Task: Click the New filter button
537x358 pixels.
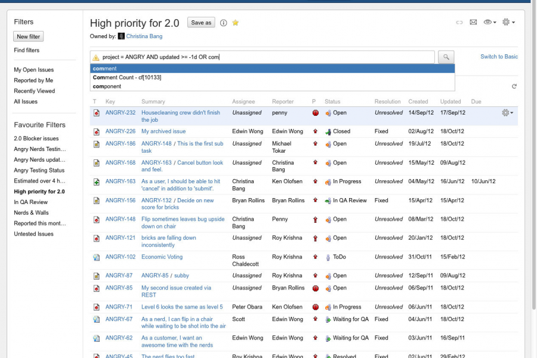Action: point(29,36)
